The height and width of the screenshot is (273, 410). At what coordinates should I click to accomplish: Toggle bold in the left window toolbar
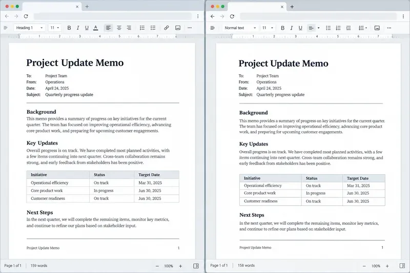pos(69,28)
